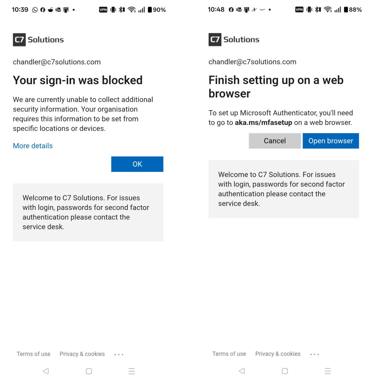Tap recent apps icon below sign-in blocked screen

[x=131, y=371]
